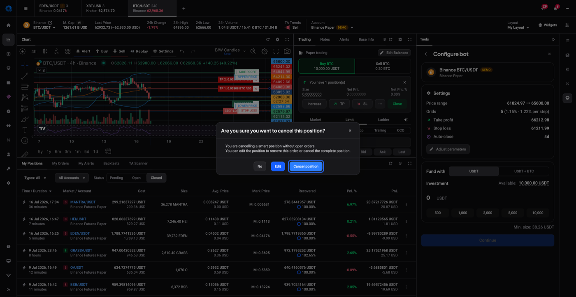Open the Backtests tab

tap(111, 163)
